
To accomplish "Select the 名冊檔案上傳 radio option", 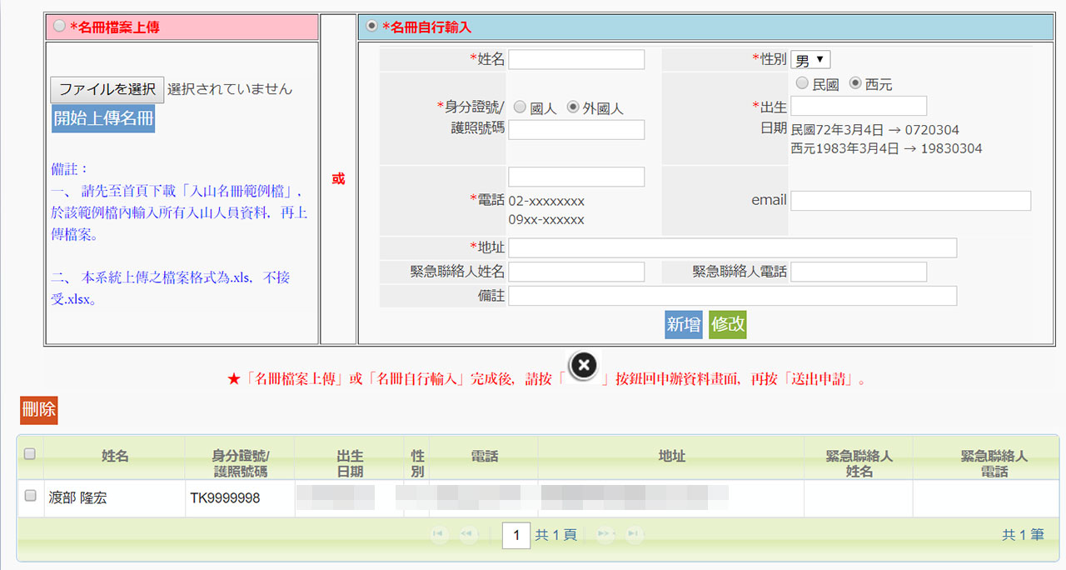I will coord(59,27).
